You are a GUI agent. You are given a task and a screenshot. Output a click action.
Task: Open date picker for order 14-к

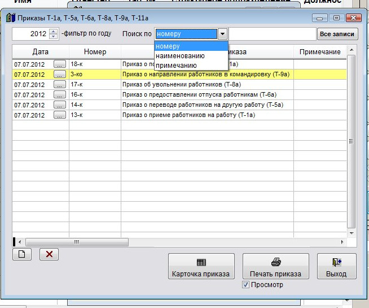point(60,105)
